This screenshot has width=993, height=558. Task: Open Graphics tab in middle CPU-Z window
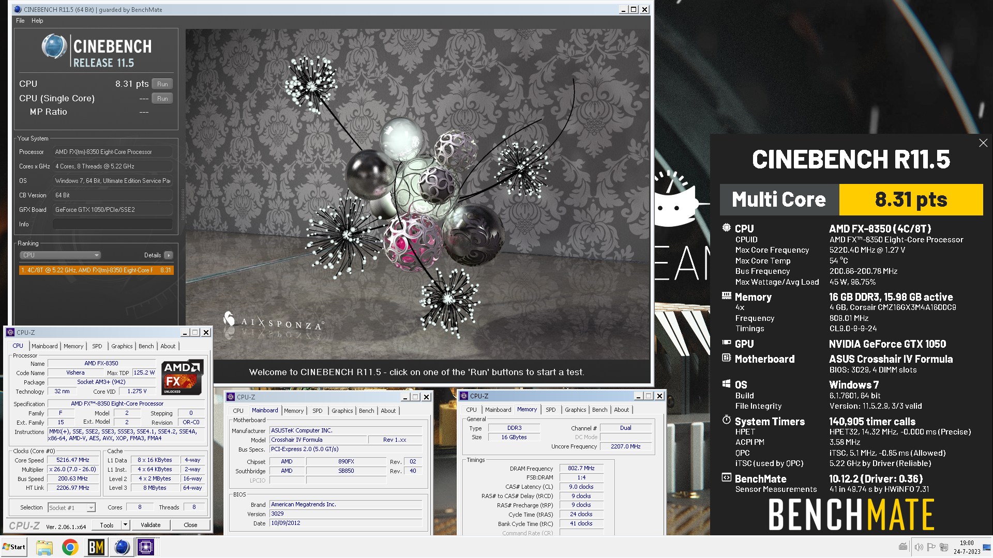(342, 411)
